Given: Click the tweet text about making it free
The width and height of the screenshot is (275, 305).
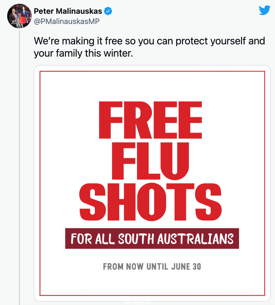Looking at the screenshot, I should [x=149, y=47].
